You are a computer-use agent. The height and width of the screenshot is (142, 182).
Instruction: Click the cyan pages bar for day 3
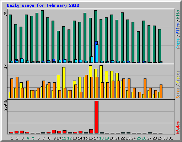(22, 61)
